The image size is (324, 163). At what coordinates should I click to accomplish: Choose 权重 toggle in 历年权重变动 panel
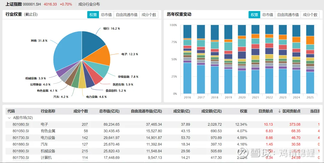(x=254, y=15)
